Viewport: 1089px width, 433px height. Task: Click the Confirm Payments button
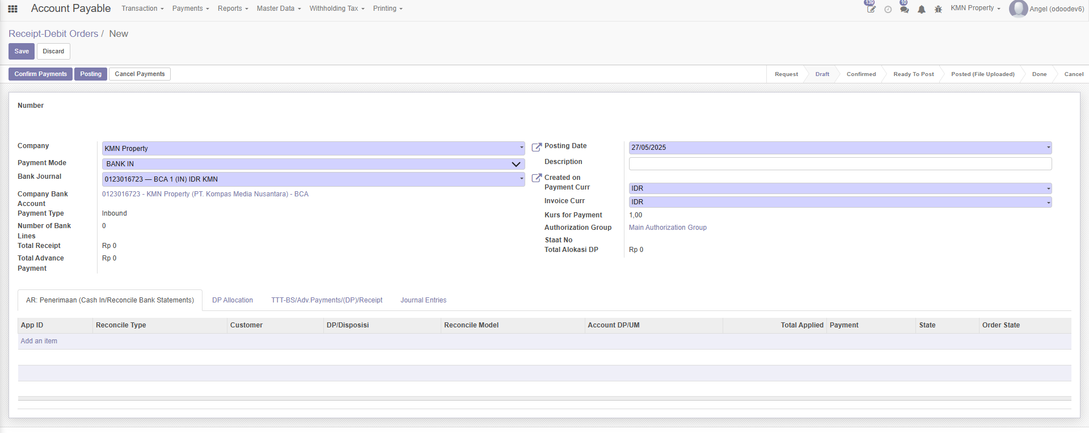coord(40,74)
